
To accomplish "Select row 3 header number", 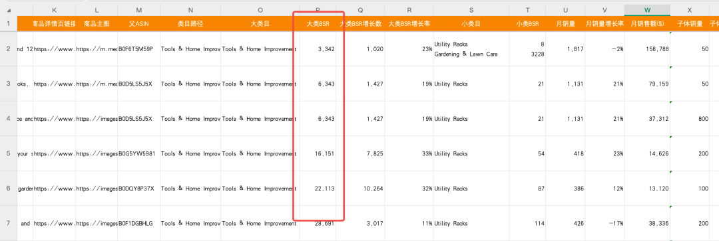I will 8,84.
